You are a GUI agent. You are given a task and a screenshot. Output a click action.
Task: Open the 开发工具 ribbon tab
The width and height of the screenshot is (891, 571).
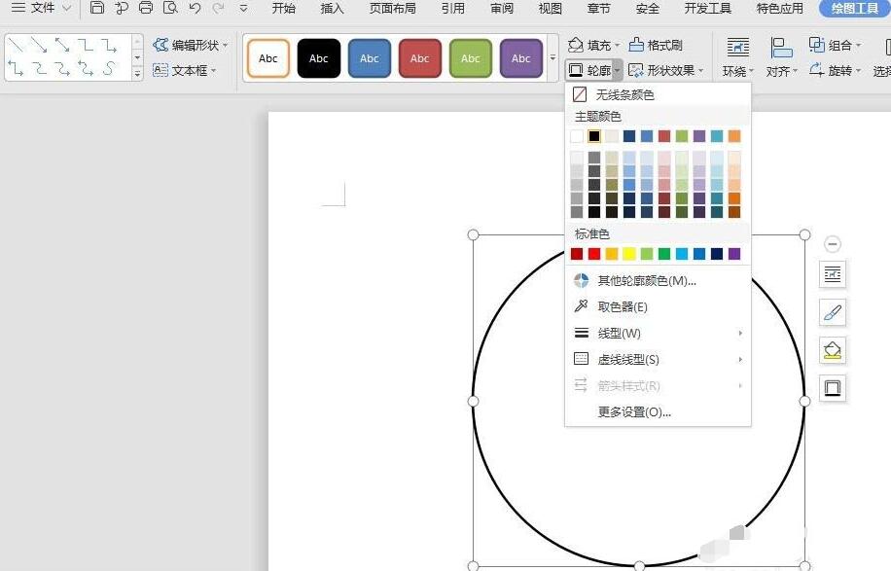pos(711,8)
